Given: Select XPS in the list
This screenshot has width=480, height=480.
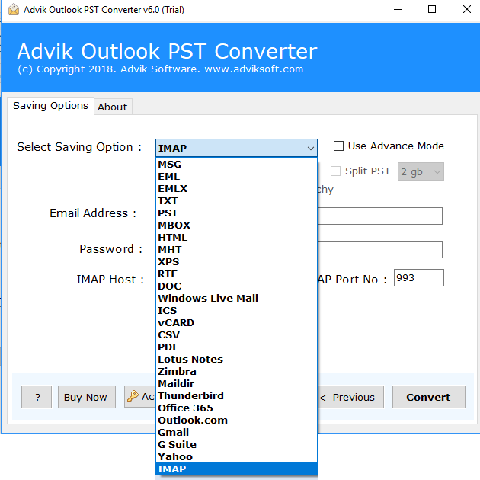Looking at the screenshot, I should pyautogui.click(x=236, y=262).
